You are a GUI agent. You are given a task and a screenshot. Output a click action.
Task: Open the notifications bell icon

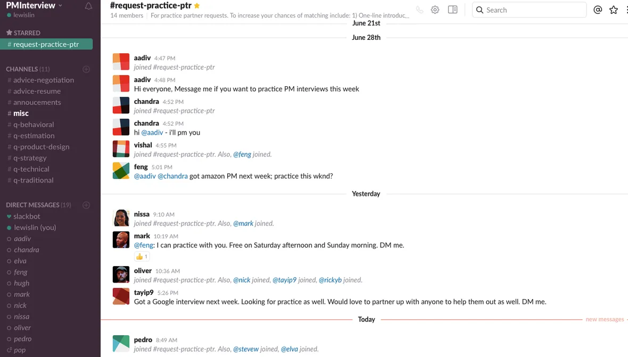click(x=88, y=6)
